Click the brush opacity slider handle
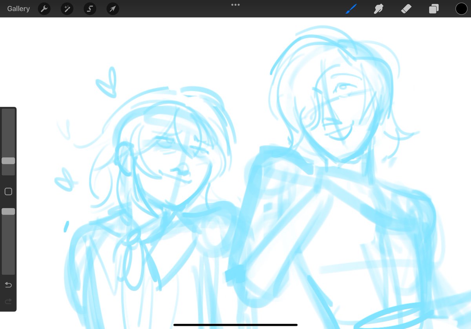Image resolution: width=471 pixels, height=329 pixels. point(8,211)
